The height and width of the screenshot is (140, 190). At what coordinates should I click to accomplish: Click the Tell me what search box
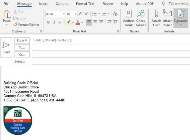(x=179, y=4)
